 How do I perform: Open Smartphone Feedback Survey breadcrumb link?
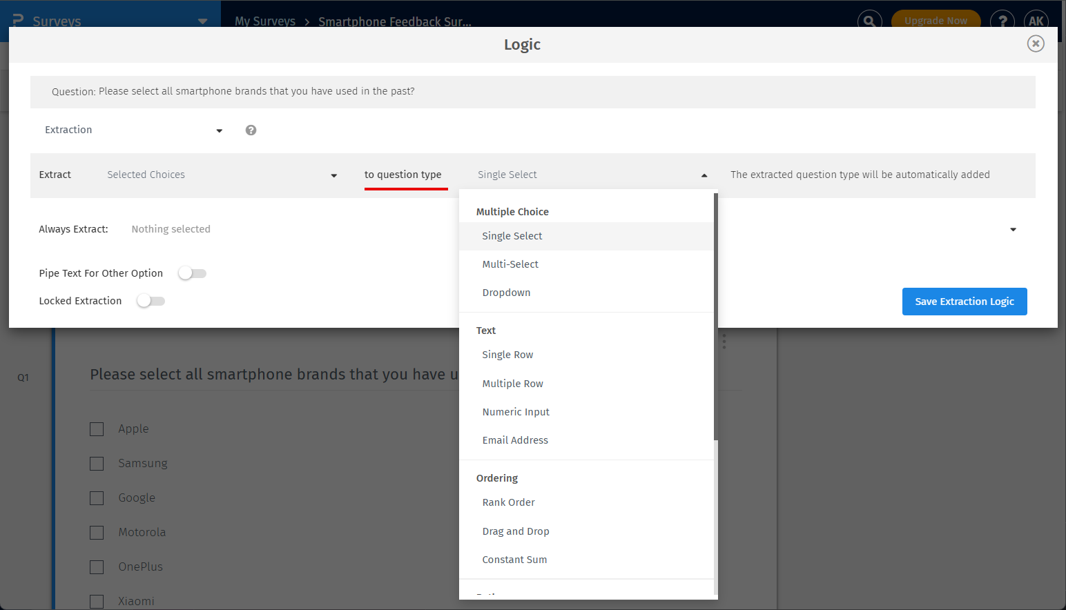[395, 21]
